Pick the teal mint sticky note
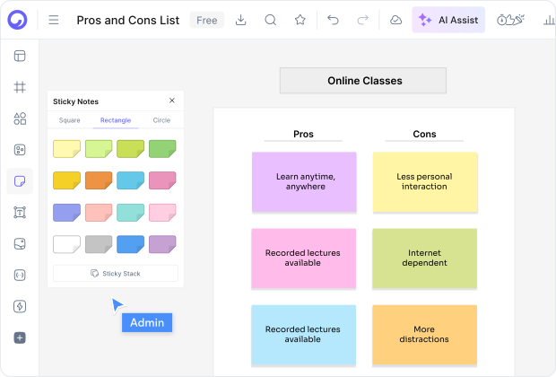The width and height of the screenshot is (556, 377). [131, 212]
